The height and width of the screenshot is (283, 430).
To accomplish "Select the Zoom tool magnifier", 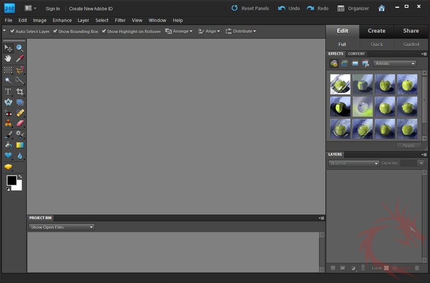I will 20,48.
